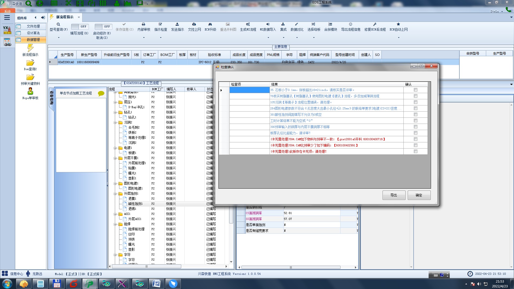The height and width of the screenshot is (289, 514).
Task: Toggle the 自动修改 OFF switch
Action: pos(103,26)
